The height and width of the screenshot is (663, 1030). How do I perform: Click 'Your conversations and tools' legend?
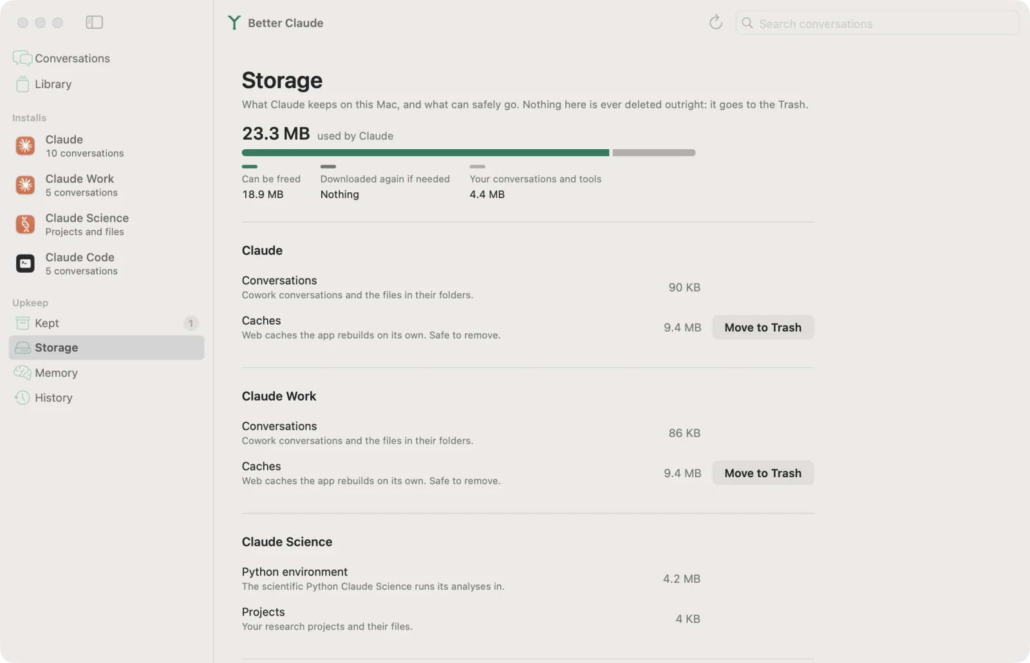[x=536, y=179]
